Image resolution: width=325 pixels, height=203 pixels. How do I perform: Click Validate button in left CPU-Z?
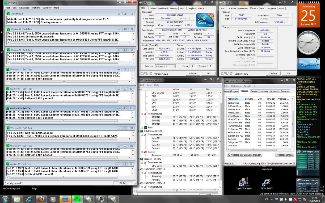click(193, 74)
